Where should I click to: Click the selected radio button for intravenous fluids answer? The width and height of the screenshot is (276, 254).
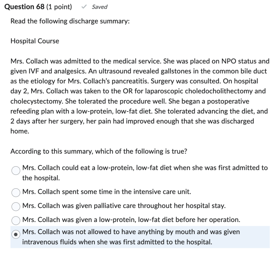tap(16, 235)
